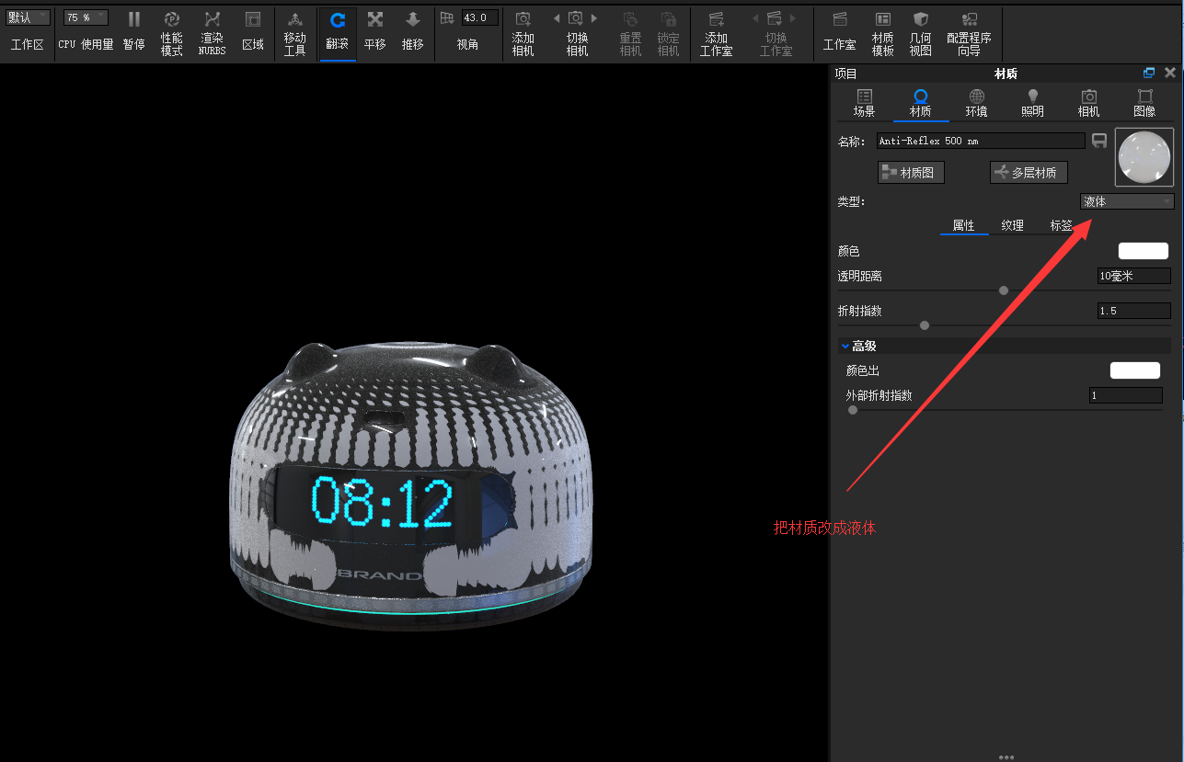Click the 透明距离 transparency distance slider handle
Viewport: 1184px width, 762px height.
[x=1004, y=290]
